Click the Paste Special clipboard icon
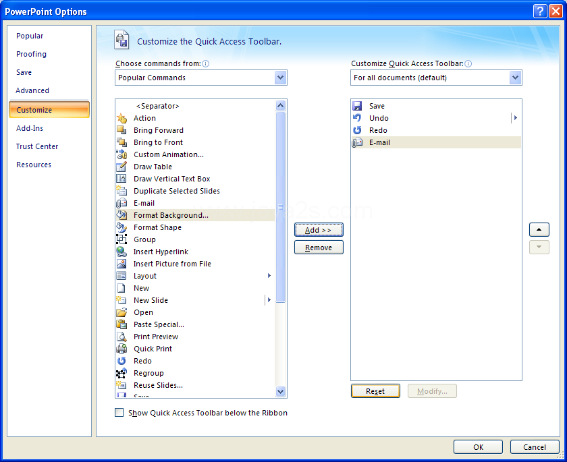Viewport: 567px width, 462px height. click(122, 324)
